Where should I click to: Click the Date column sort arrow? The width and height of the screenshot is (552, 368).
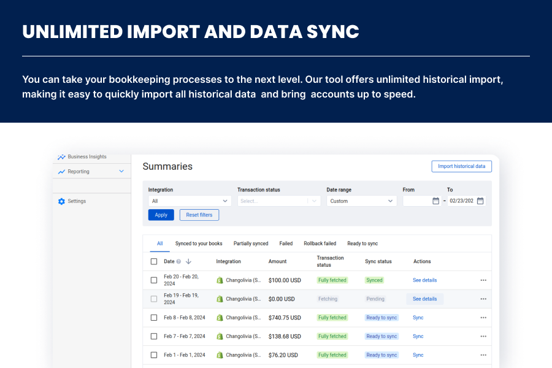[x=188, y=261]
